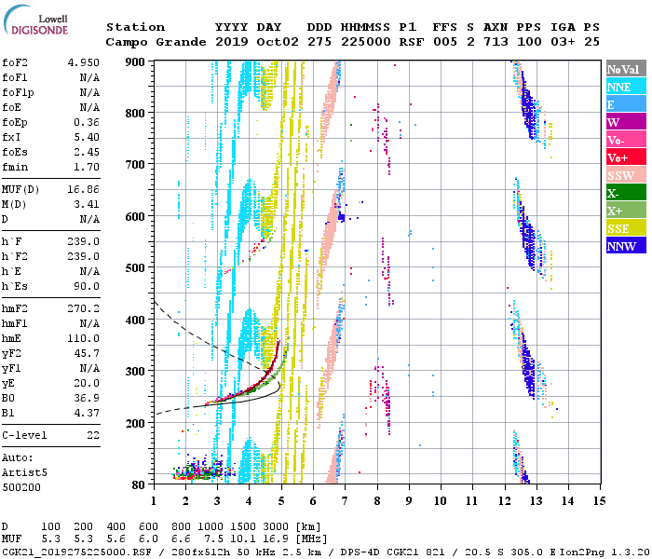This screenshot has width=652, height=559.
Task: Click the 80 km height axis label
Action: tap(139, 485)
